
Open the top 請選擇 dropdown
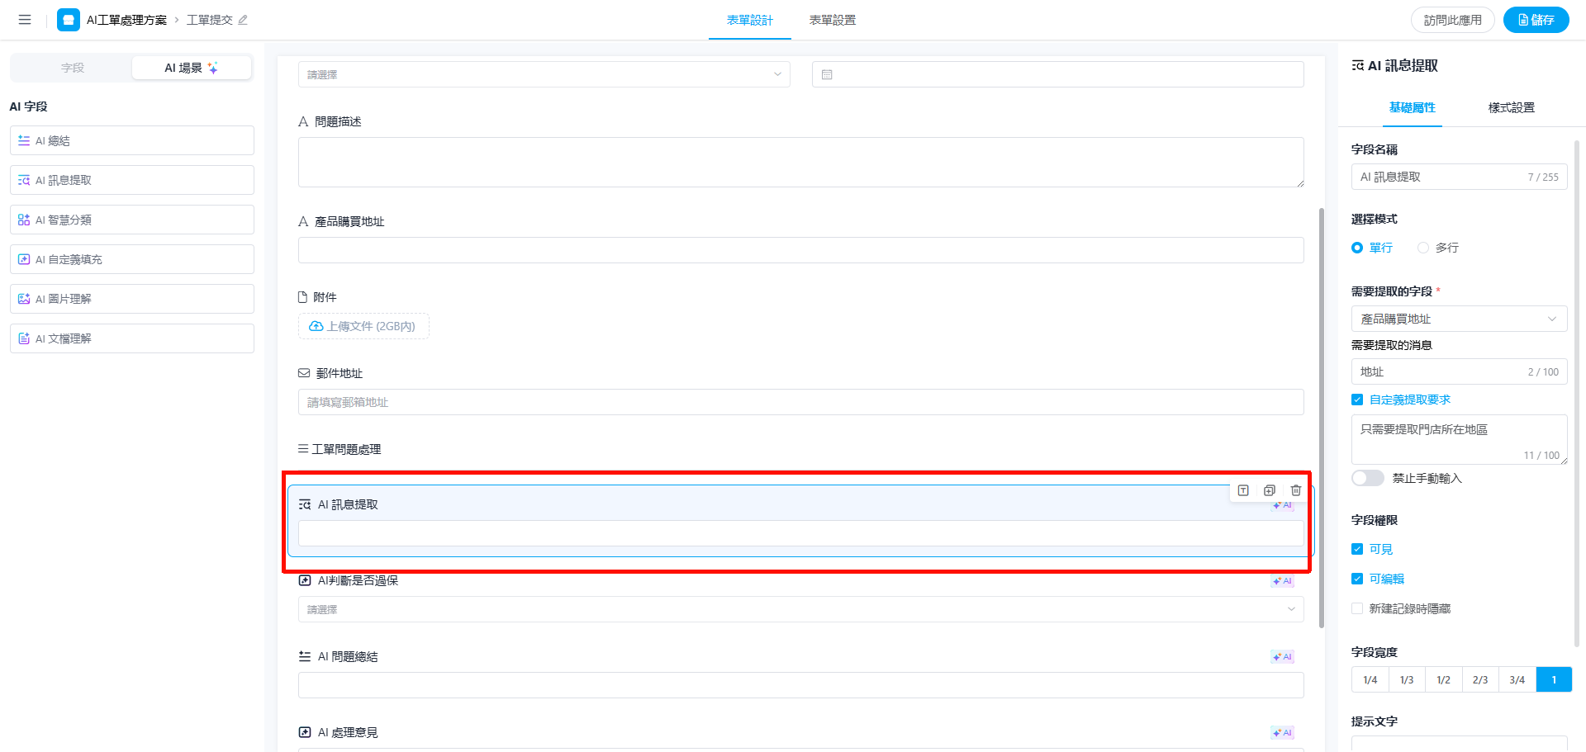[x=544, y=74]
